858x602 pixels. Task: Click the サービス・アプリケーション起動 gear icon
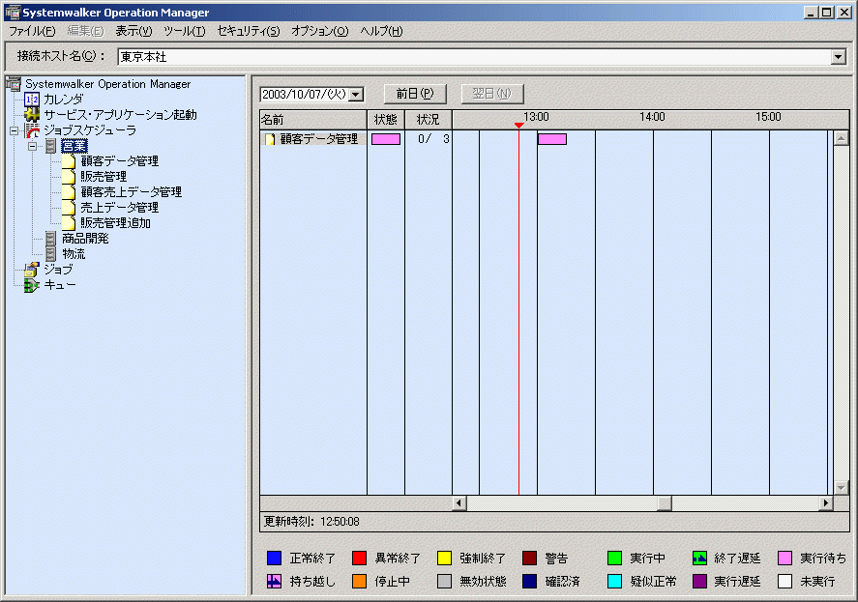[32, 115]
